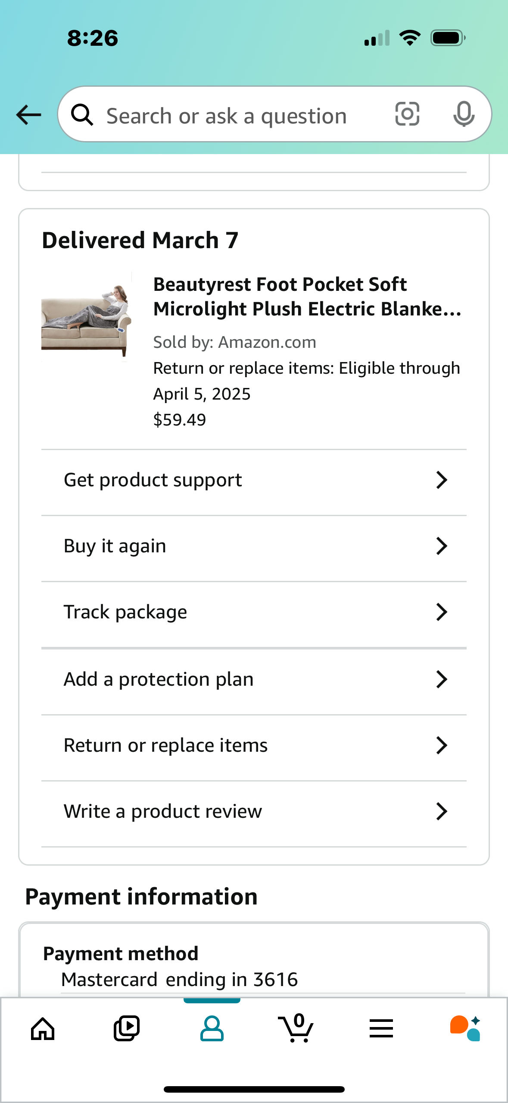
Task: Open the hamburger menu icon
Action: (381, 1029)
